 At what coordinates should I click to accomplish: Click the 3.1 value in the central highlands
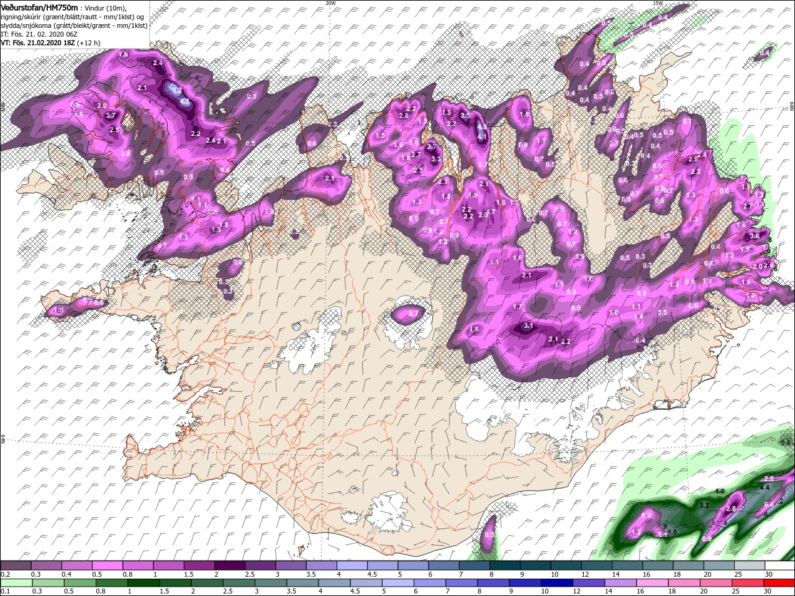pyautogui.click(x=529, y=325)
